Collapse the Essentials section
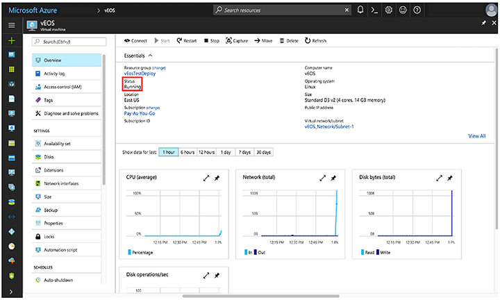This screenshot has width=500, height=300. point(150,56)
